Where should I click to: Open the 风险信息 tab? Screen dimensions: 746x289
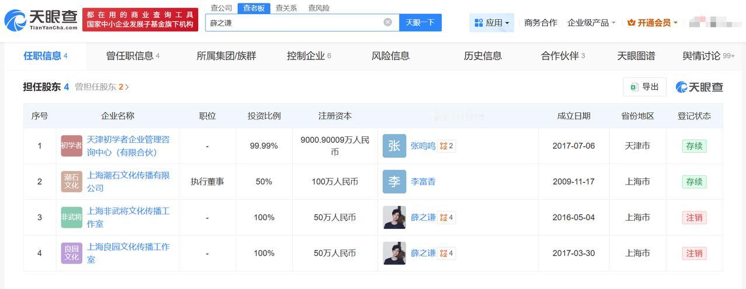(391, 56)
